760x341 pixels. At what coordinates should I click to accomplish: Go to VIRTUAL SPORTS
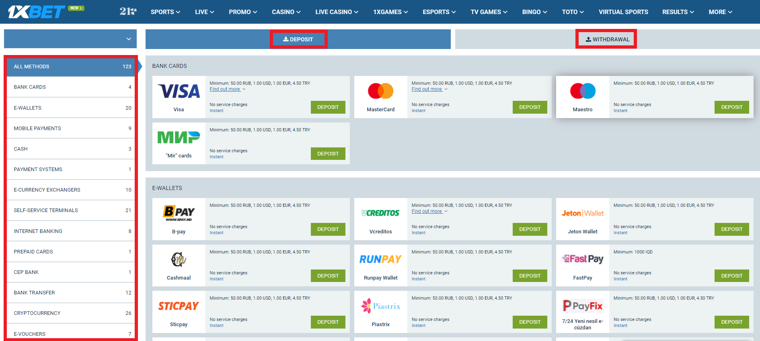[623, 12]
